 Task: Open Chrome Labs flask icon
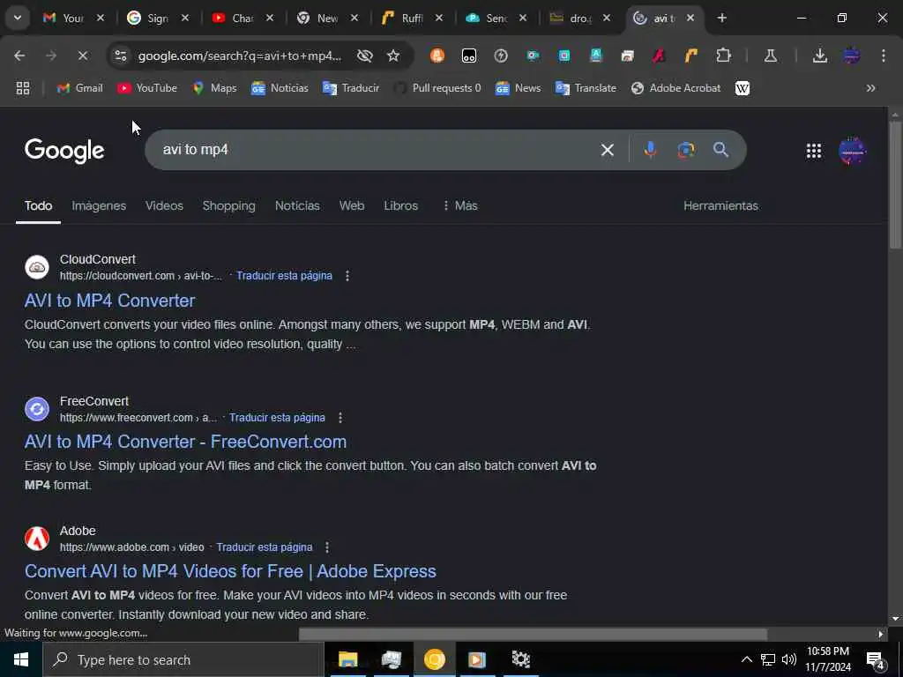coord(771,56)
